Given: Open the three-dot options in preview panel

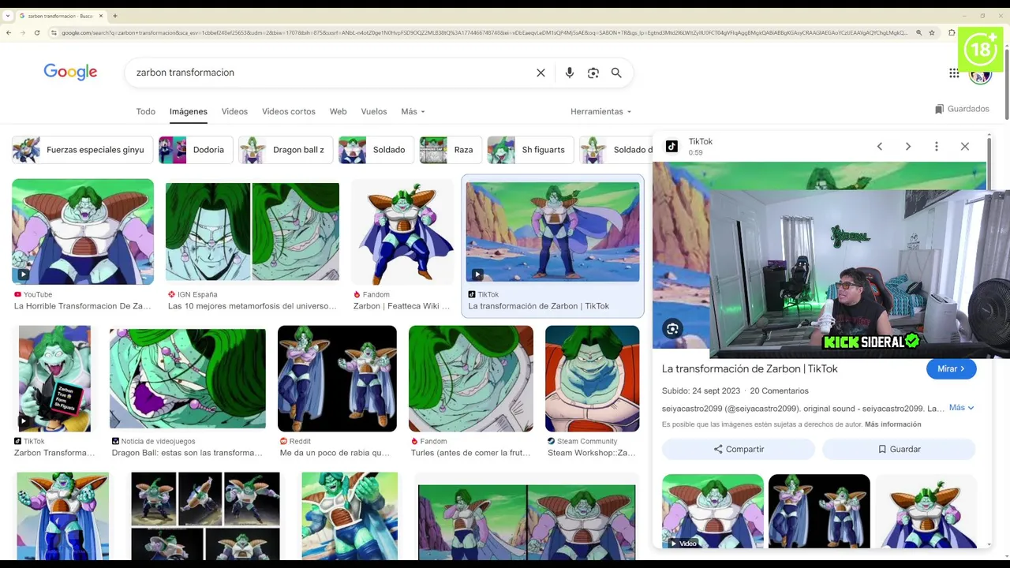Looking at the screenshot, I should pyautogui.click(x=937, y=147).
